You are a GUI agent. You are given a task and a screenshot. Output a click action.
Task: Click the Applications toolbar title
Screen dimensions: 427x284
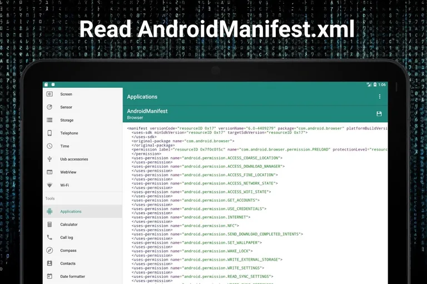142,97
